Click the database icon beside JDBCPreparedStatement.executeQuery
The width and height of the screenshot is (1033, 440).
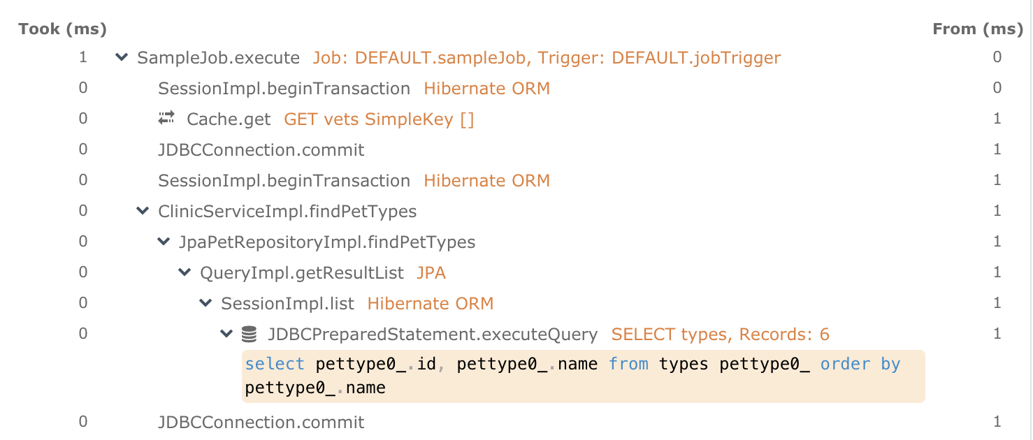pos(248,333)
